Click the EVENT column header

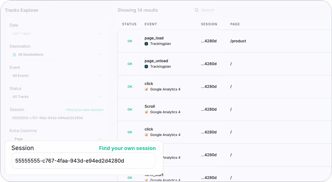151,24
